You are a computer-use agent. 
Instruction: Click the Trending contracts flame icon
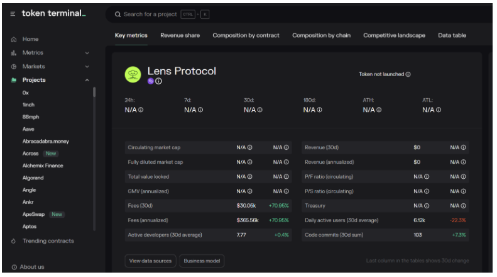point(13,241)
